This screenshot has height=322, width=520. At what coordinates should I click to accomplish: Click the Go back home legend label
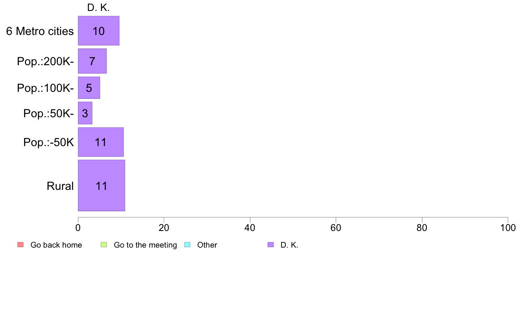coord(56,245)
